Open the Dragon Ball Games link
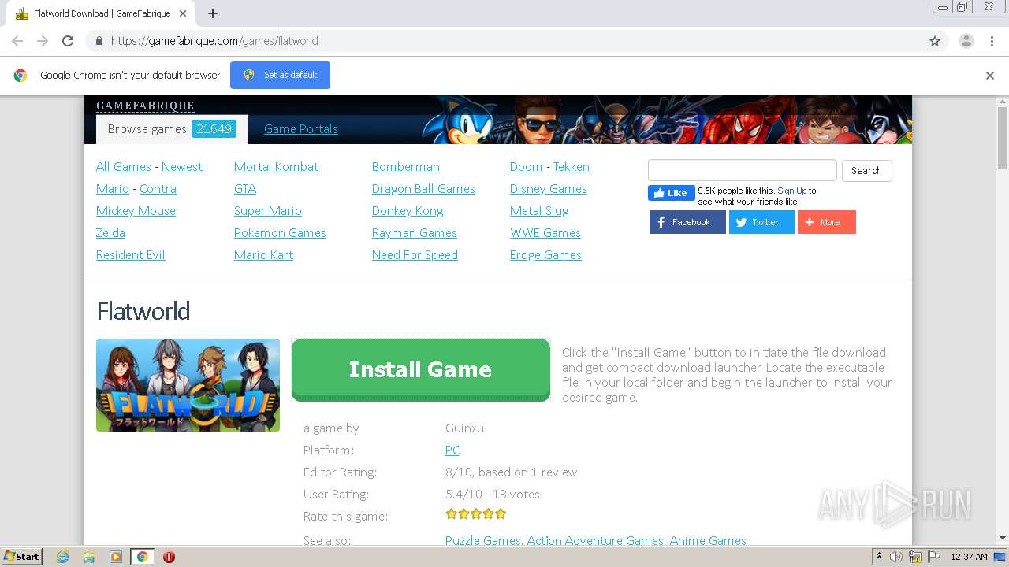1009x567 pixels. point(423,189)
